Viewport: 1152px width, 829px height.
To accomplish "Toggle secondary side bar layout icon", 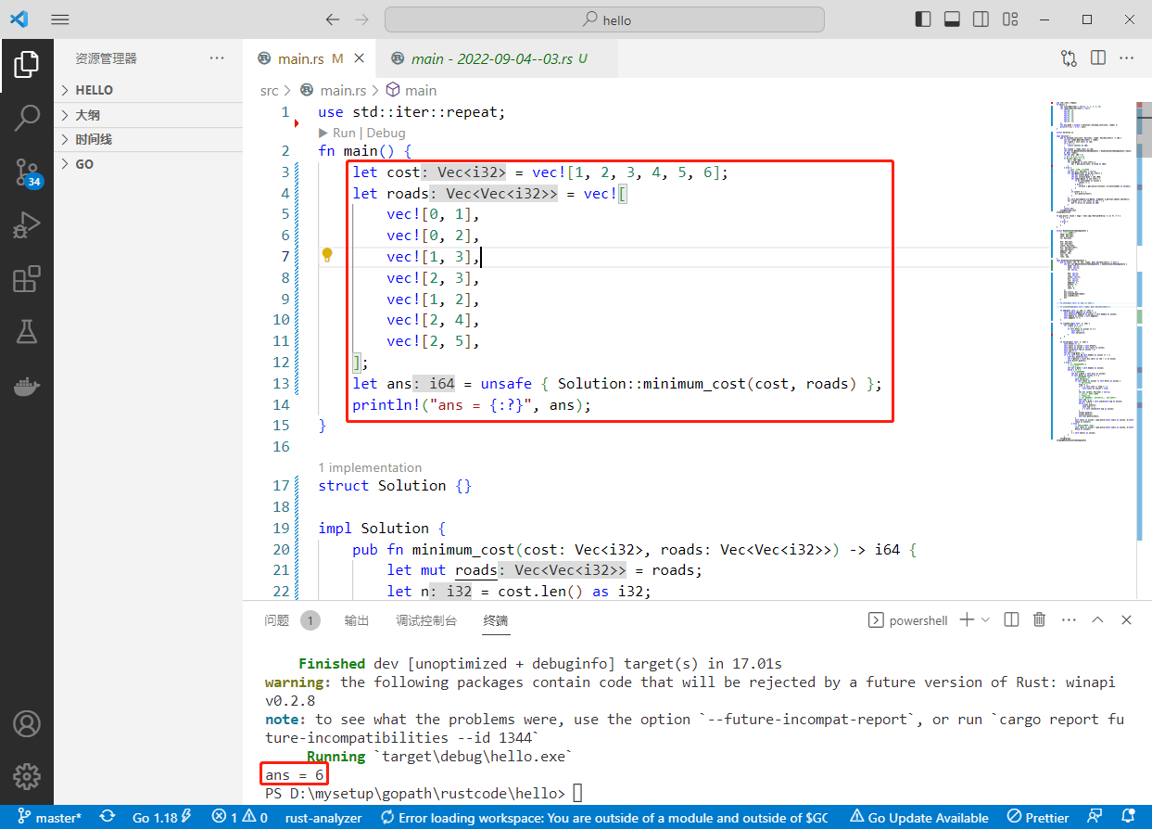I will 980,19.
